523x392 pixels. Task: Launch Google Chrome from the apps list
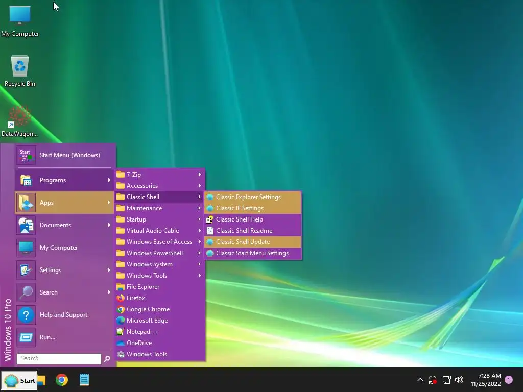[x=160, y=309]
